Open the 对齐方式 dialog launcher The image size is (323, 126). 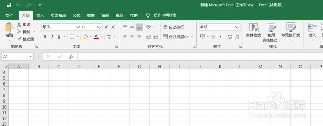[x=194, y=47]
